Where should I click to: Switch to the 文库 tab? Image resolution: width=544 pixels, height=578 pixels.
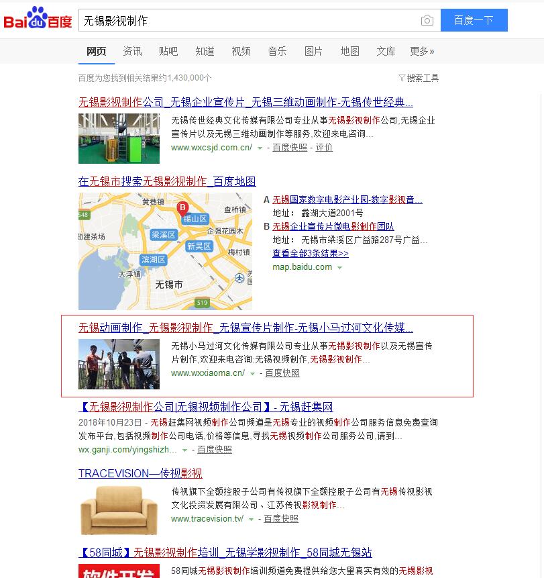pyautogui.click(x=386, y=51)
